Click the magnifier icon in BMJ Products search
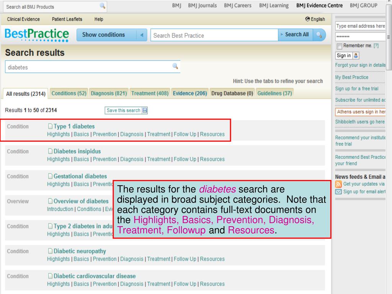The width and height of the screenshot is (392, 294). coord(102,6)
